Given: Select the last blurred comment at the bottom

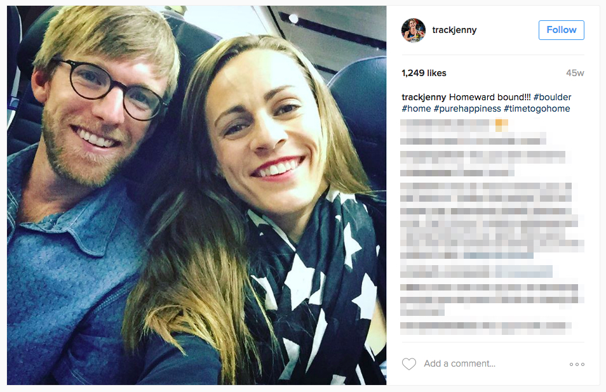Looking at the screenshot, I should click(x=486, y=328).
